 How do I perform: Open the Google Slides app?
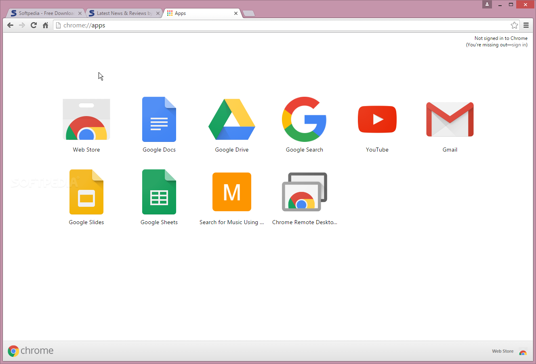pyautogui.click(x=86, y=192)
